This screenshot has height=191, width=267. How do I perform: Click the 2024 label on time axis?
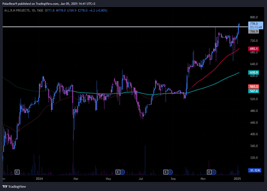39,179
